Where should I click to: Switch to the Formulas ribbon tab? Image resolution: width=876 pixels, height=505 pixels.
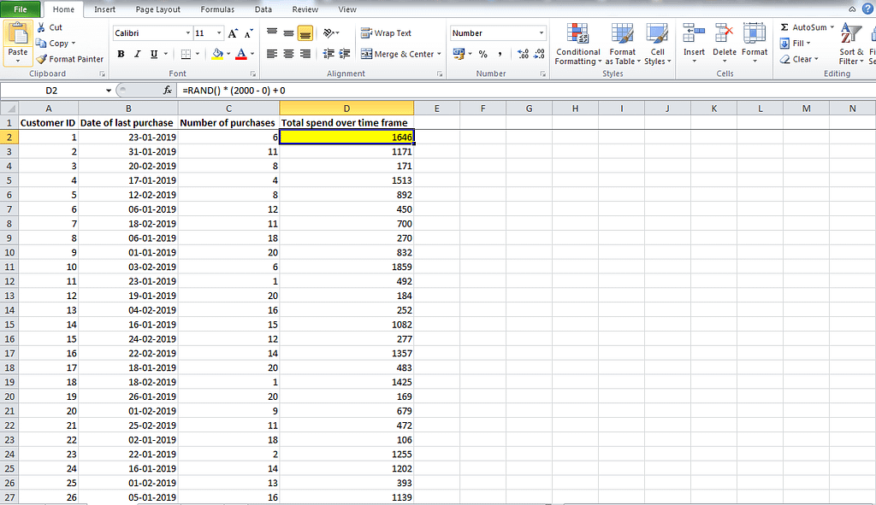[217, 9]
